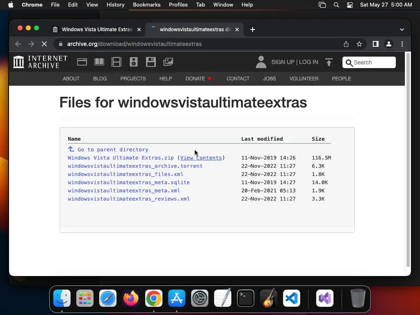Go forward with the browser forward arrow

click(31, 44)
